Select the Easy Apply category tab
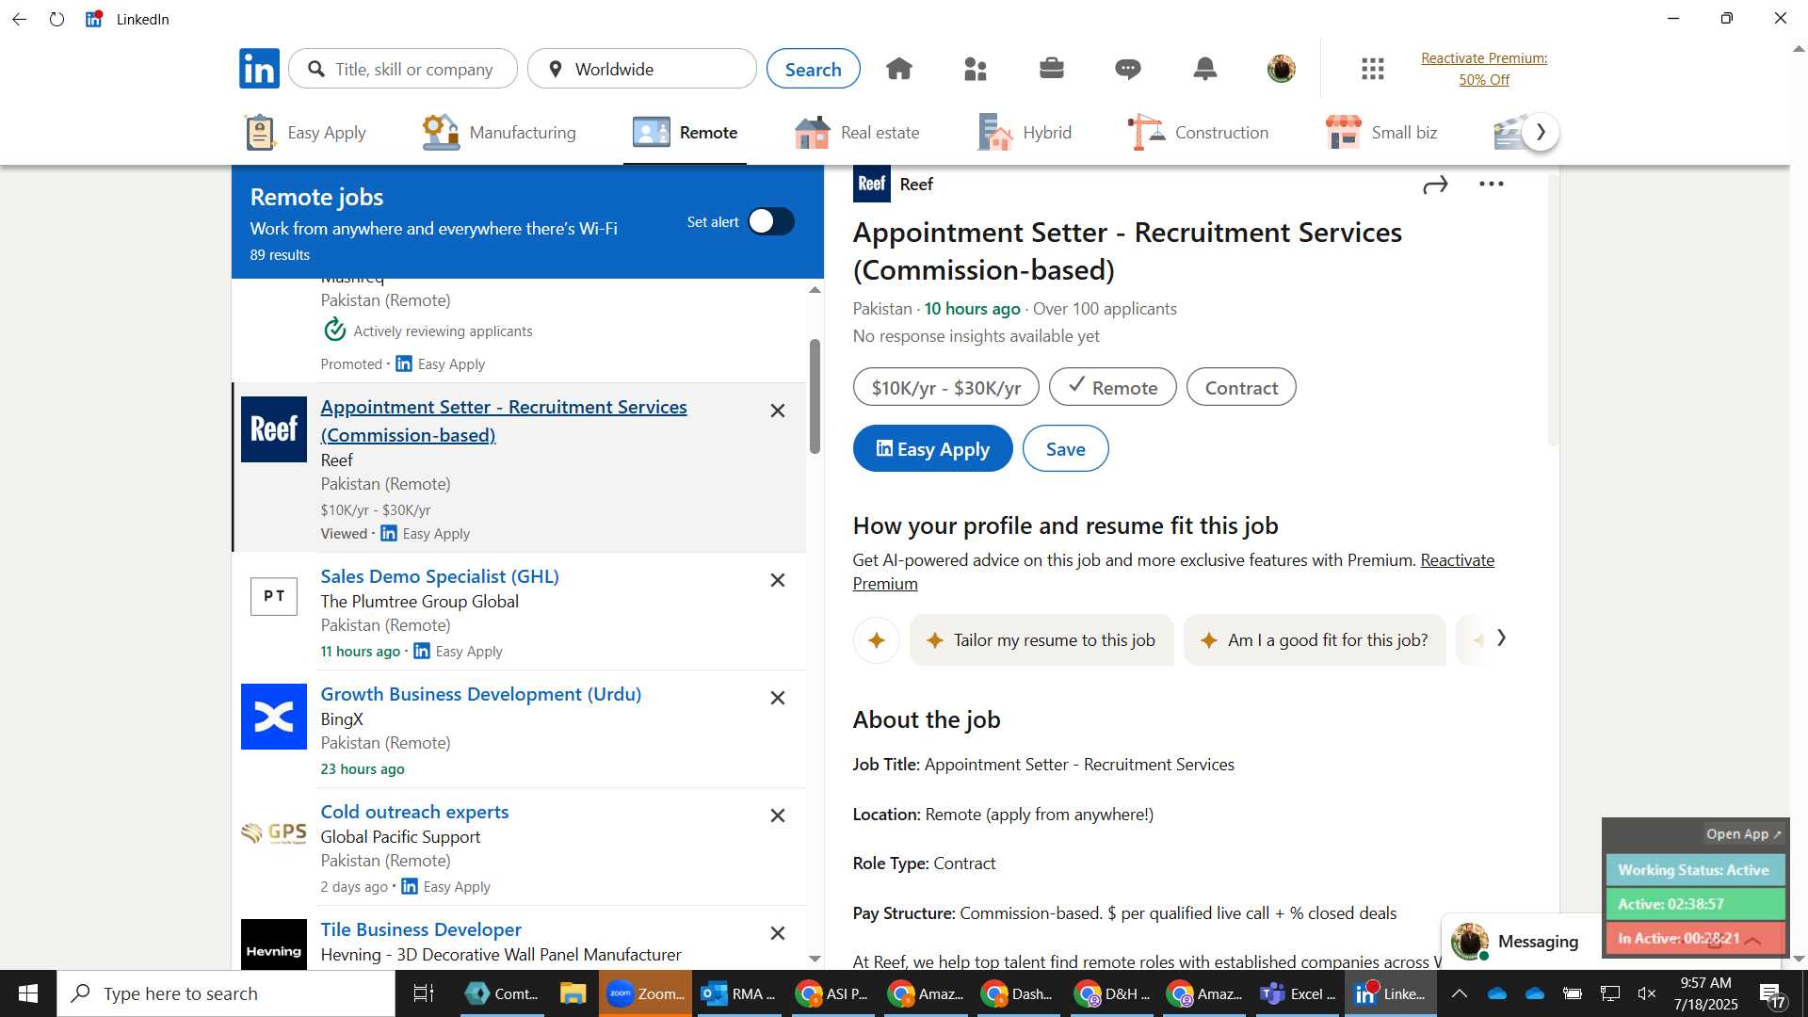Screen dimensions: 1808x1017 click(305, 133)
